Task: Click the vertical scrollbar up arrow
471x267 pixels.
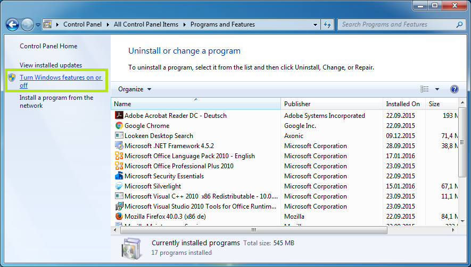Action: click(462, 103)
